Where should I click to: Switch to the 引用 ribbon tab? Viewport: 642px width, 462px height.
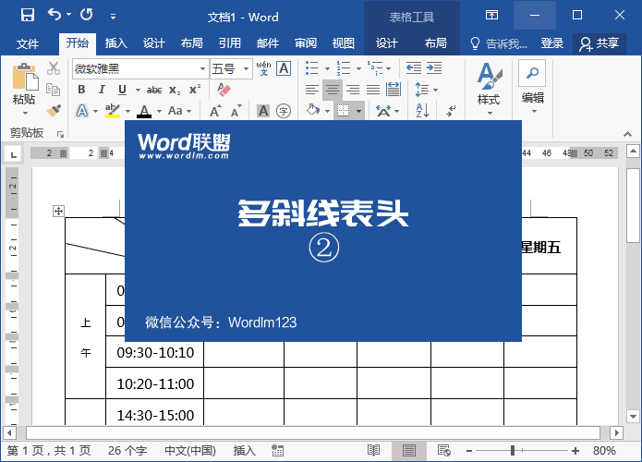230,43
